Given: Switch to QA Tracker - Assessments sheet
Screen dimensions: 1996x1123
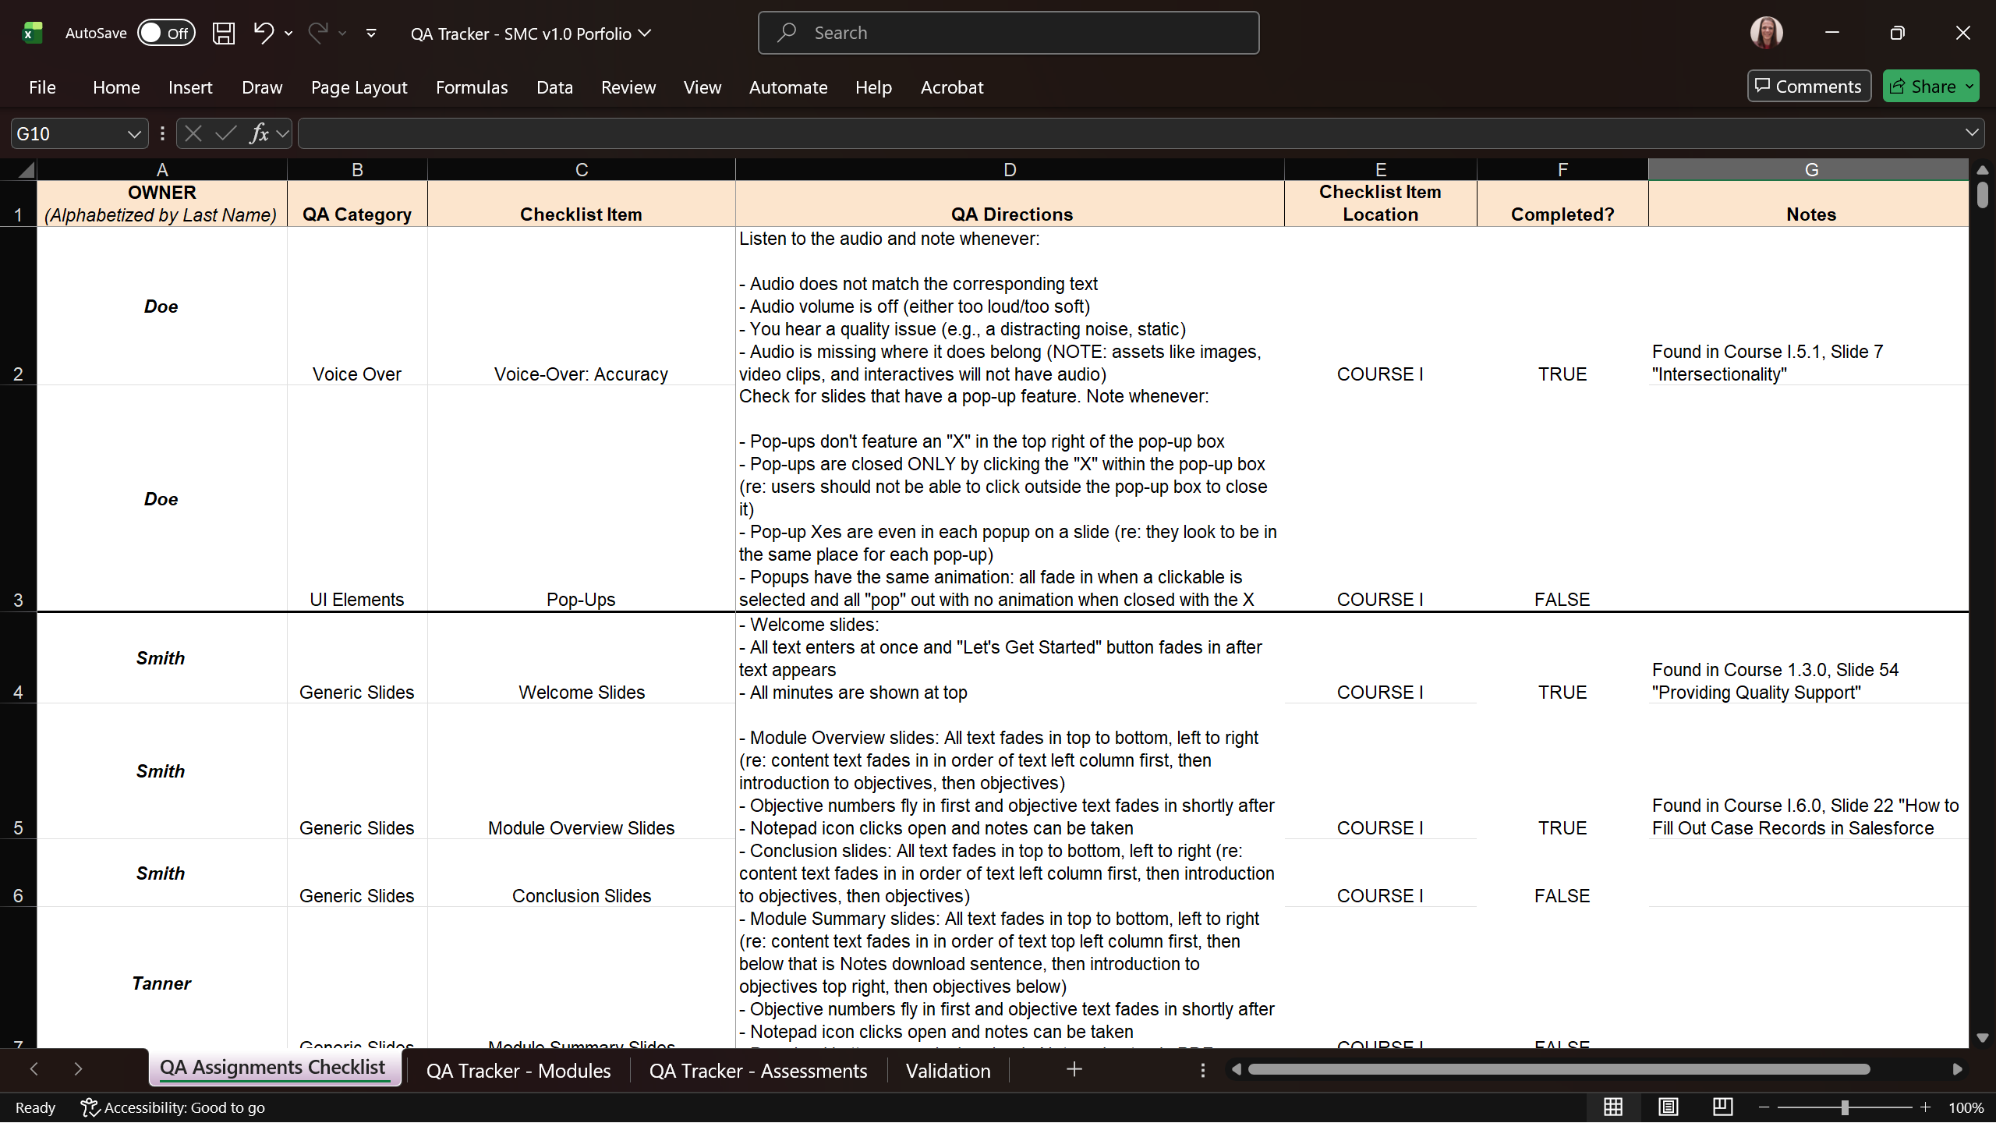Looking at the screenshot, I should (x=758, y=1071).
